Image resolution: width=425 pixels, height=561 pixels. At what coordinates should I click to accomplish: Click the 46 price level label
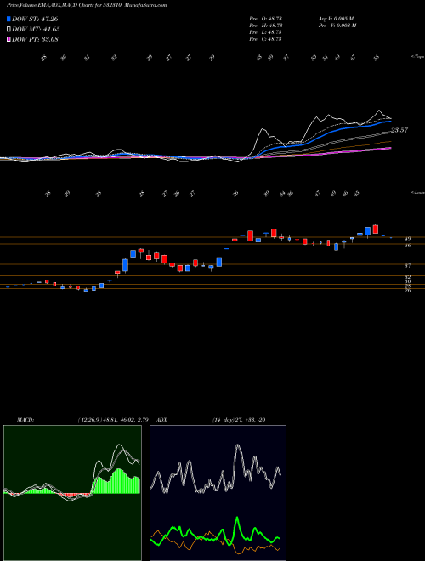pyautogui.click(x=408, y=246)
